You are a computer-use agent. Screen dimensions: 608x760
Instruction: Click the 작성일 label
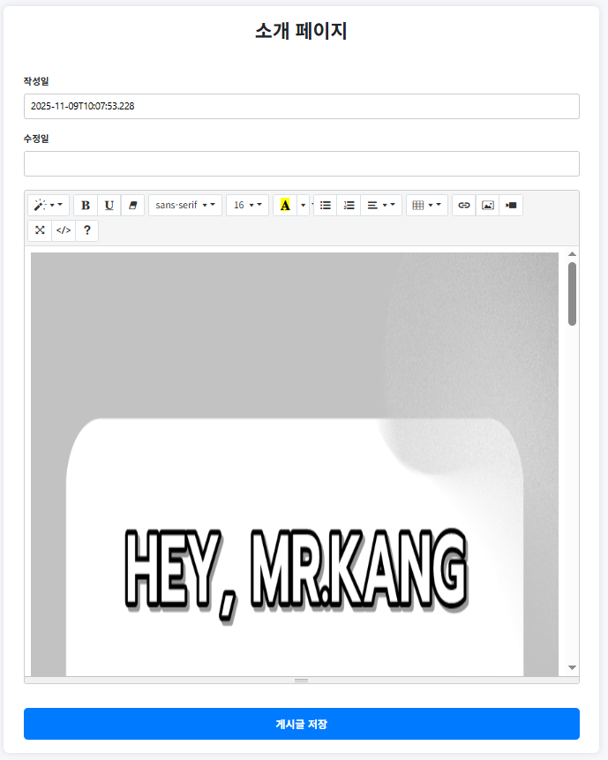click(x=36, y=81)
